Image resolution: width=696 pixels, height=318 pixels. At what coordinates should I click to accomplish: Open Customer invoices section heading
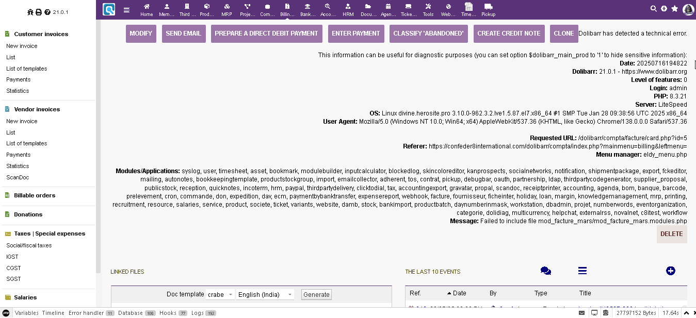point(41,34)
